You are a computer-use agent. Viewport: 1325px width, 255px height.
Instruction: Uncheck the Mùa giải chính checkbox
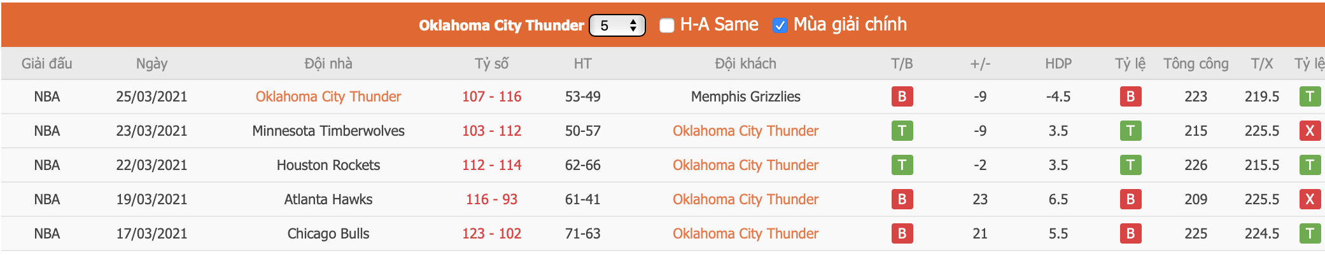coord(780,25)
